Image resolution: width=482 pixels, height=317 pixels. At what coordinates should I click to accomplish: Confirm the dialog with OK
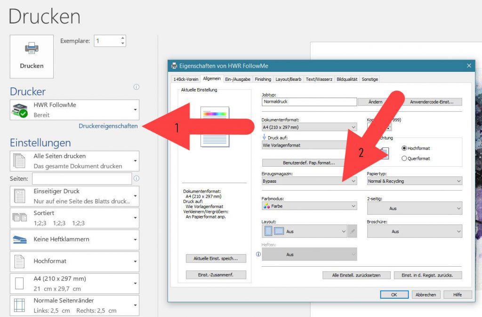pos(394,294)
